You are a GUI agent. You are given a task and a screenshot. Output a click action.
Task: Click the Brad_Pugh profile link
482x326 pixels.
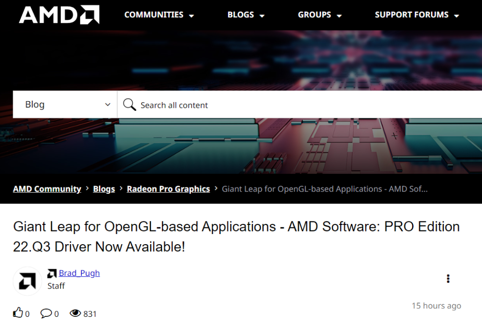(79, 273)
